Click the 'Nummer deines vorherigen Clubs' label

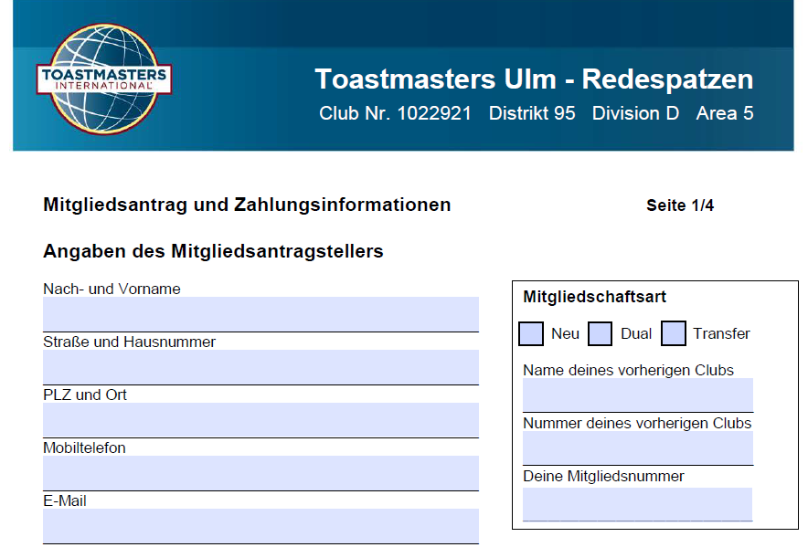(637, 423)
